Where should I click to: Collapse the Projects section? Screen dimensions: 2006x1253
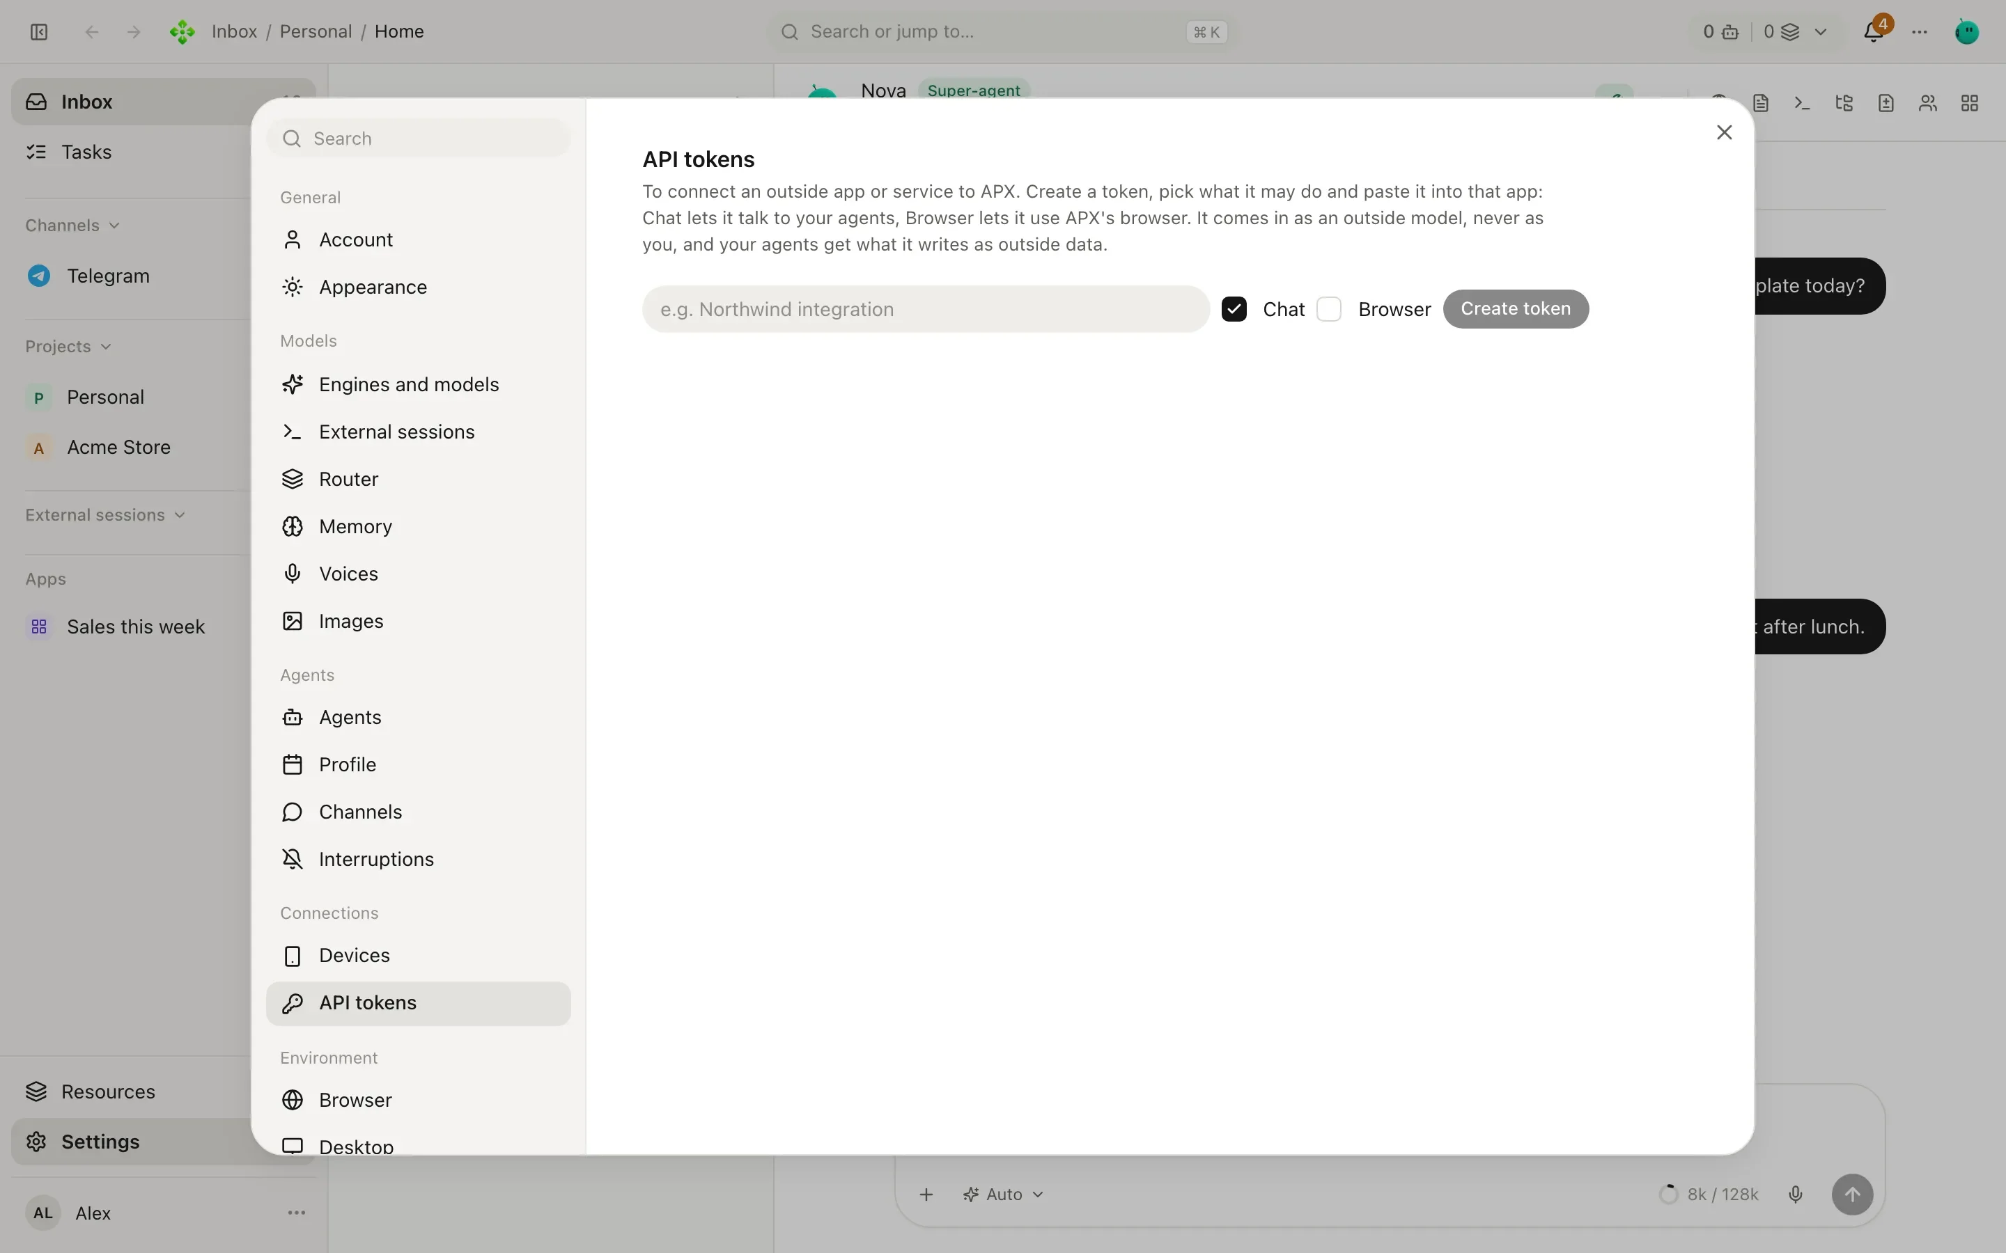(x=68, y=347)
